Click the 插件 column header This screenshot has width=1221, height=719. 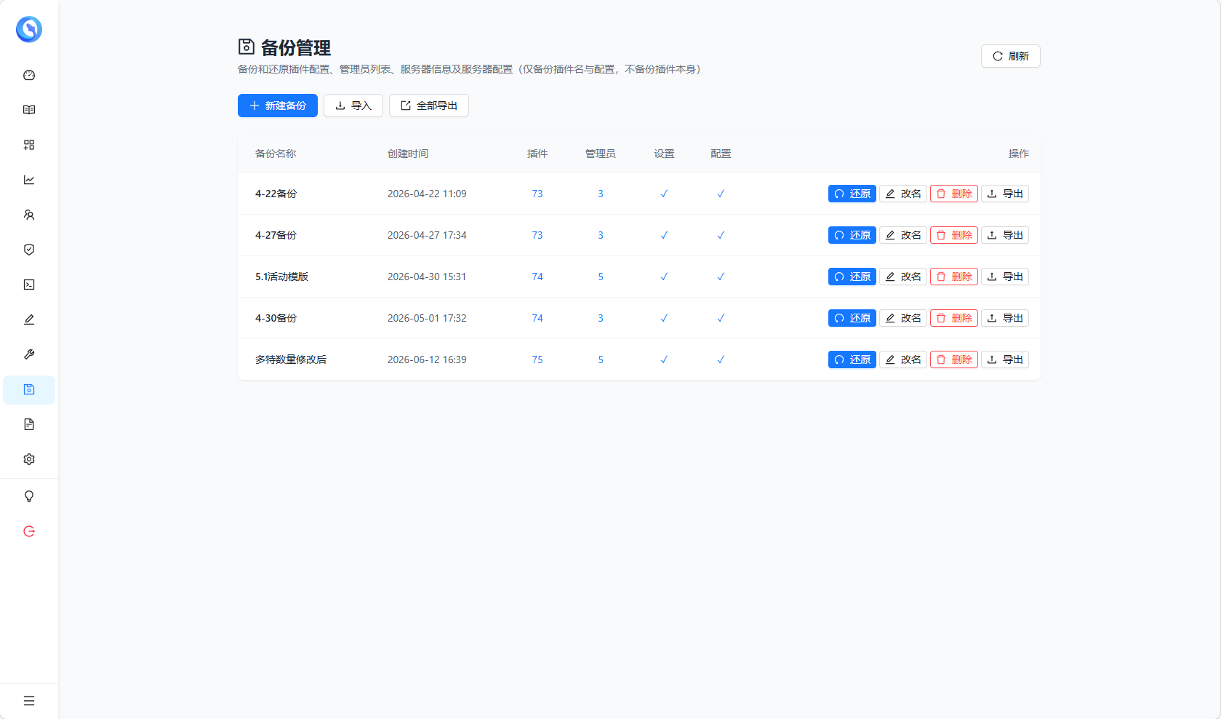click(x=537, y=154)
